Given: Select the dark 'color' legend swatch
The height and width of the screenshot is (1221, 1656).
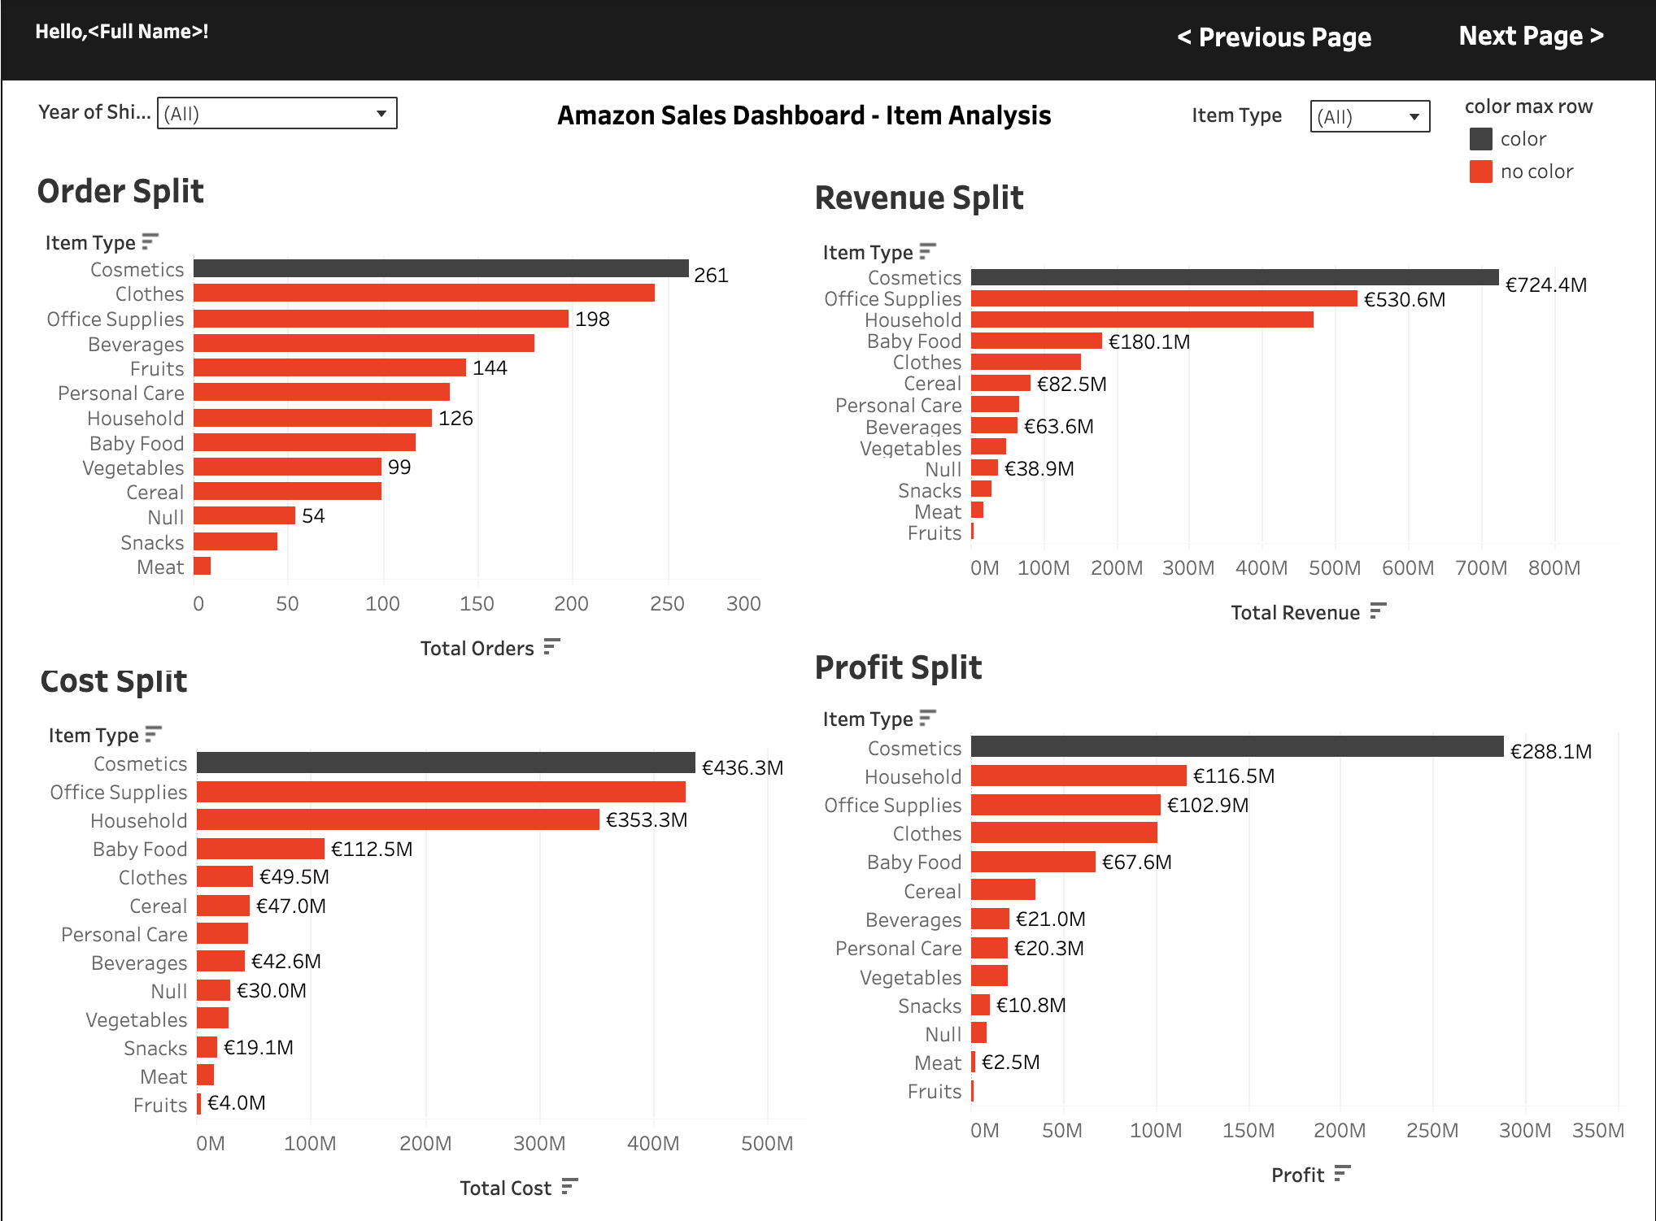Looking at the screenshot, I should 1480,139.
